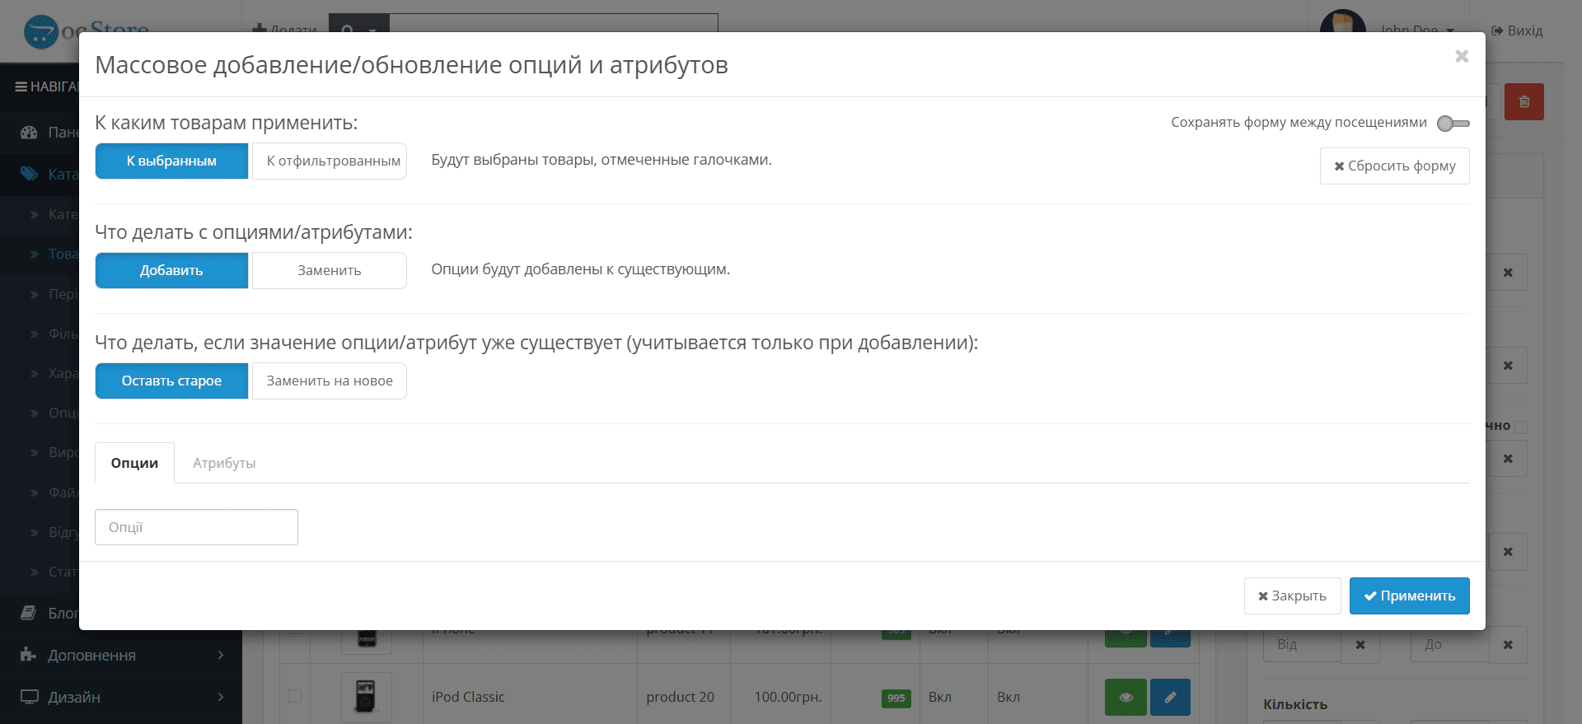Check the iPod Classic row checkbox
Viewport: 1582px width, 724px height.
pos(294,696)
